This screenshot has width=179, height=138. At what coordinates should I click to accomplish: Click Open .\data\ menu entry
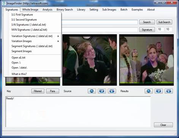click(x=33, y=67)
